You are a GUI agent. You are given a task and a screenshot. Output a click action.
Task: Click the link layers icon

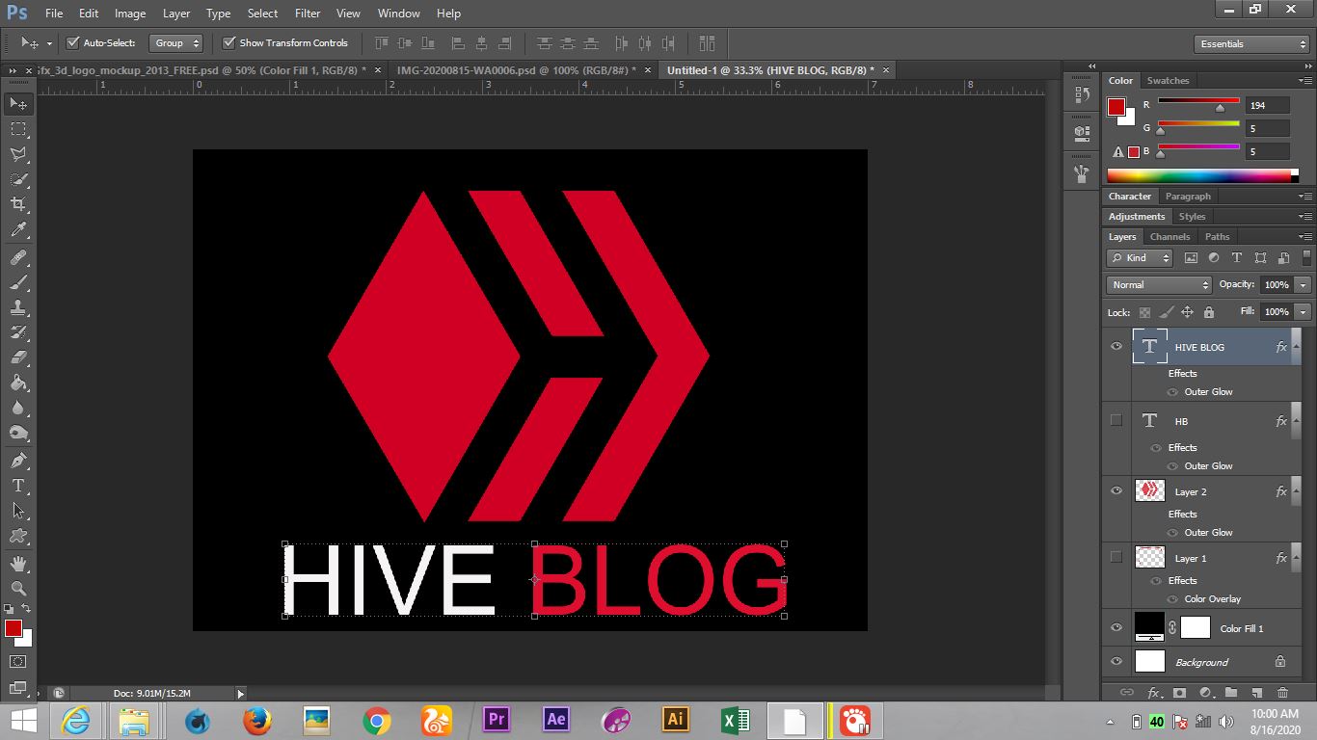pyautogui.click(x=1126, y=692)
